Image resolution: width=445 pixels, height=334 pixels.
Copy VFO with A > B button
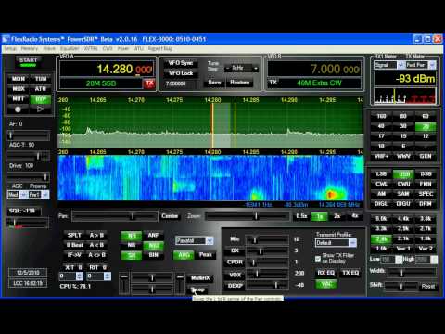[96, 236]
